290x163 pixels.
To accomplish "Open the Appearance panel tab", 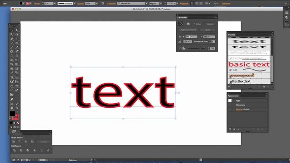I will click(x=233, y=96).
